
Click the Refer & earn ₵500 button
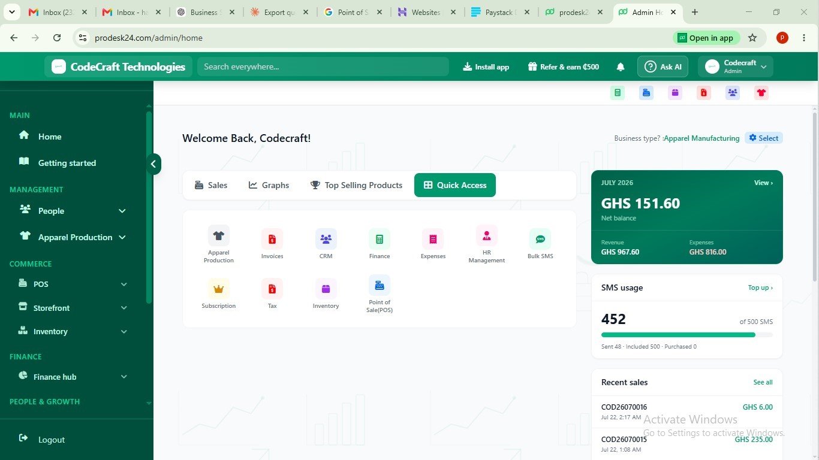click(x=564, y=67)
